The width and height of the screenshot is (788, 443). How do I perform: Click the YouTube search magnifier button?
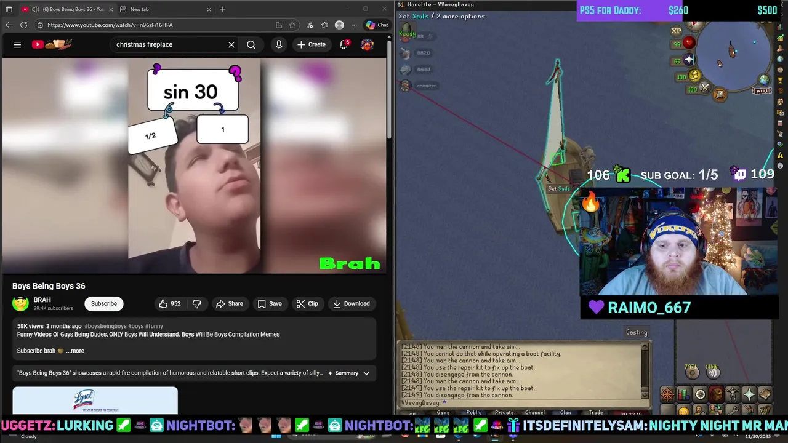pyautogui.click(x=251, y=44)
